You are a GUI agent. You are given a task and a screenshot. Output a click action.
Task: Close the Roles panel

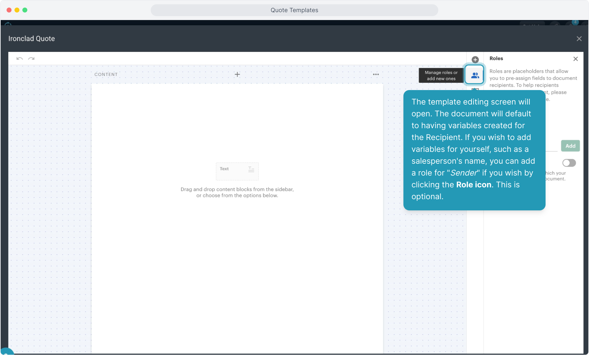point(575,59)
